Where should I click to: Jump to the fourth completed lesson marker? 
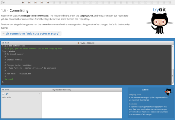point(42,2)
